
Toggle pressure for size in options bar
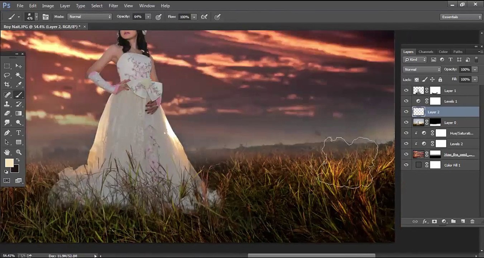217,17
